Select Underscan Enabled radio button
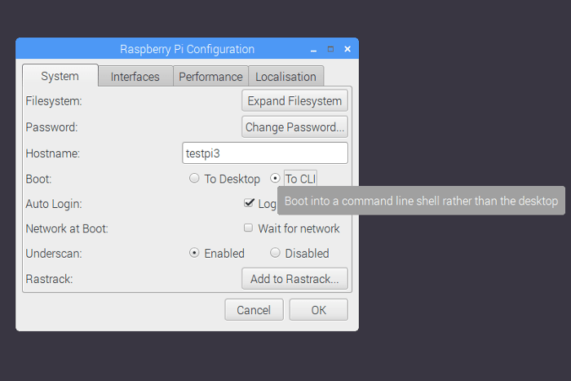571x381 pixels. [x=194, y=253]
